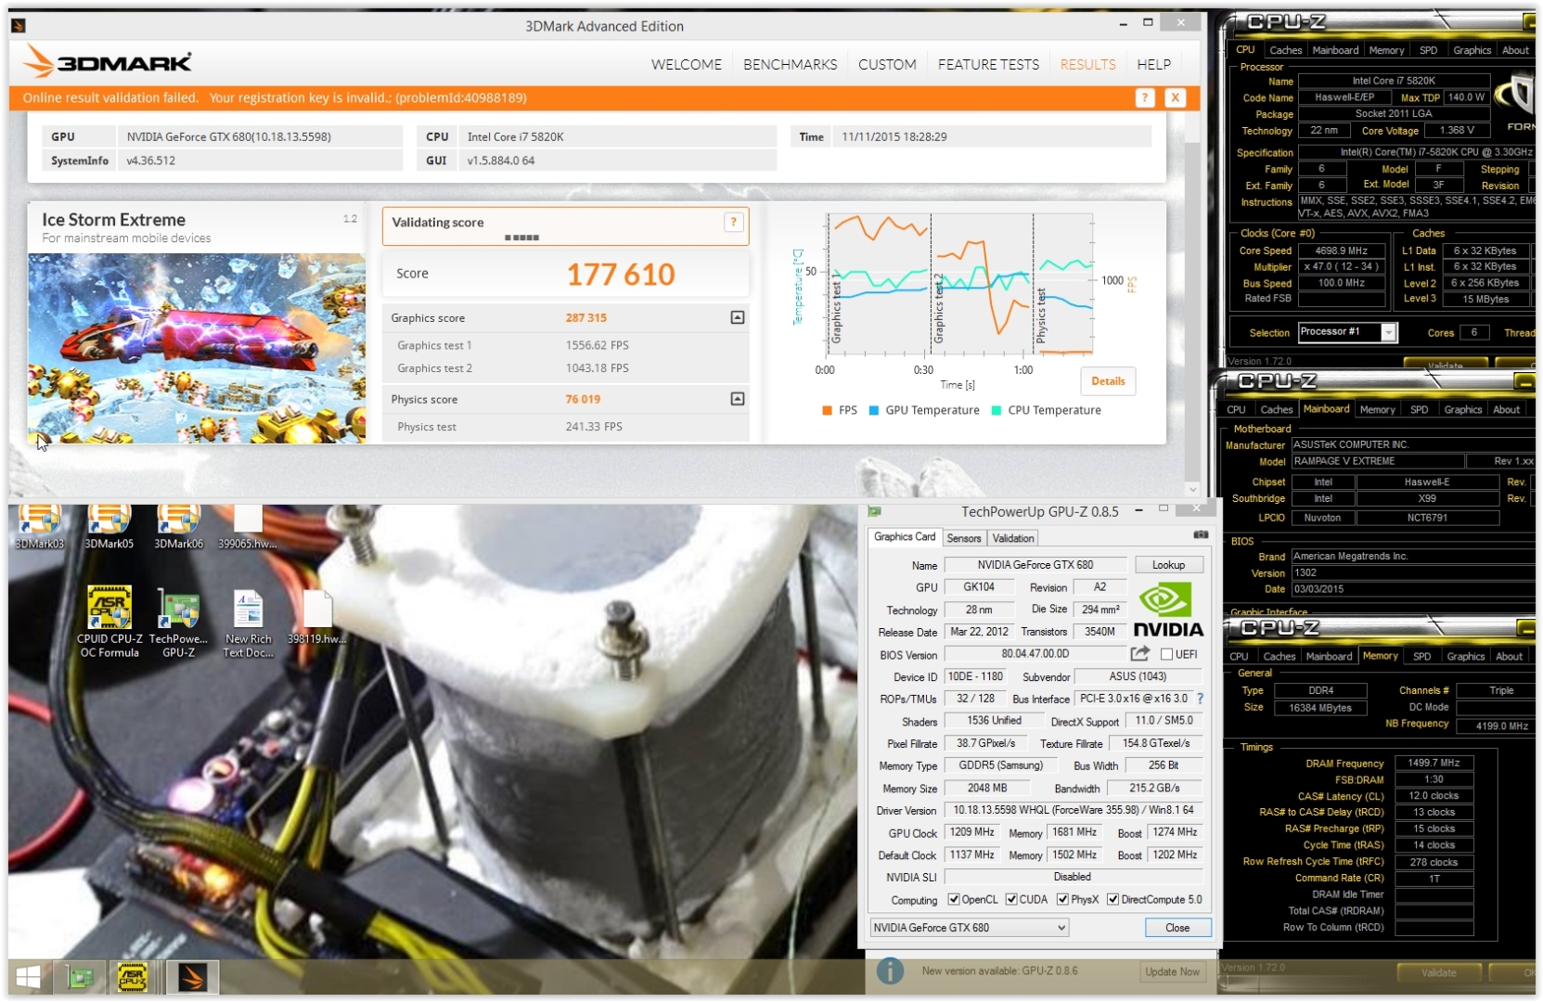
Task: Click the Lookup button in GPU-Z
Action: point(1168,564)
